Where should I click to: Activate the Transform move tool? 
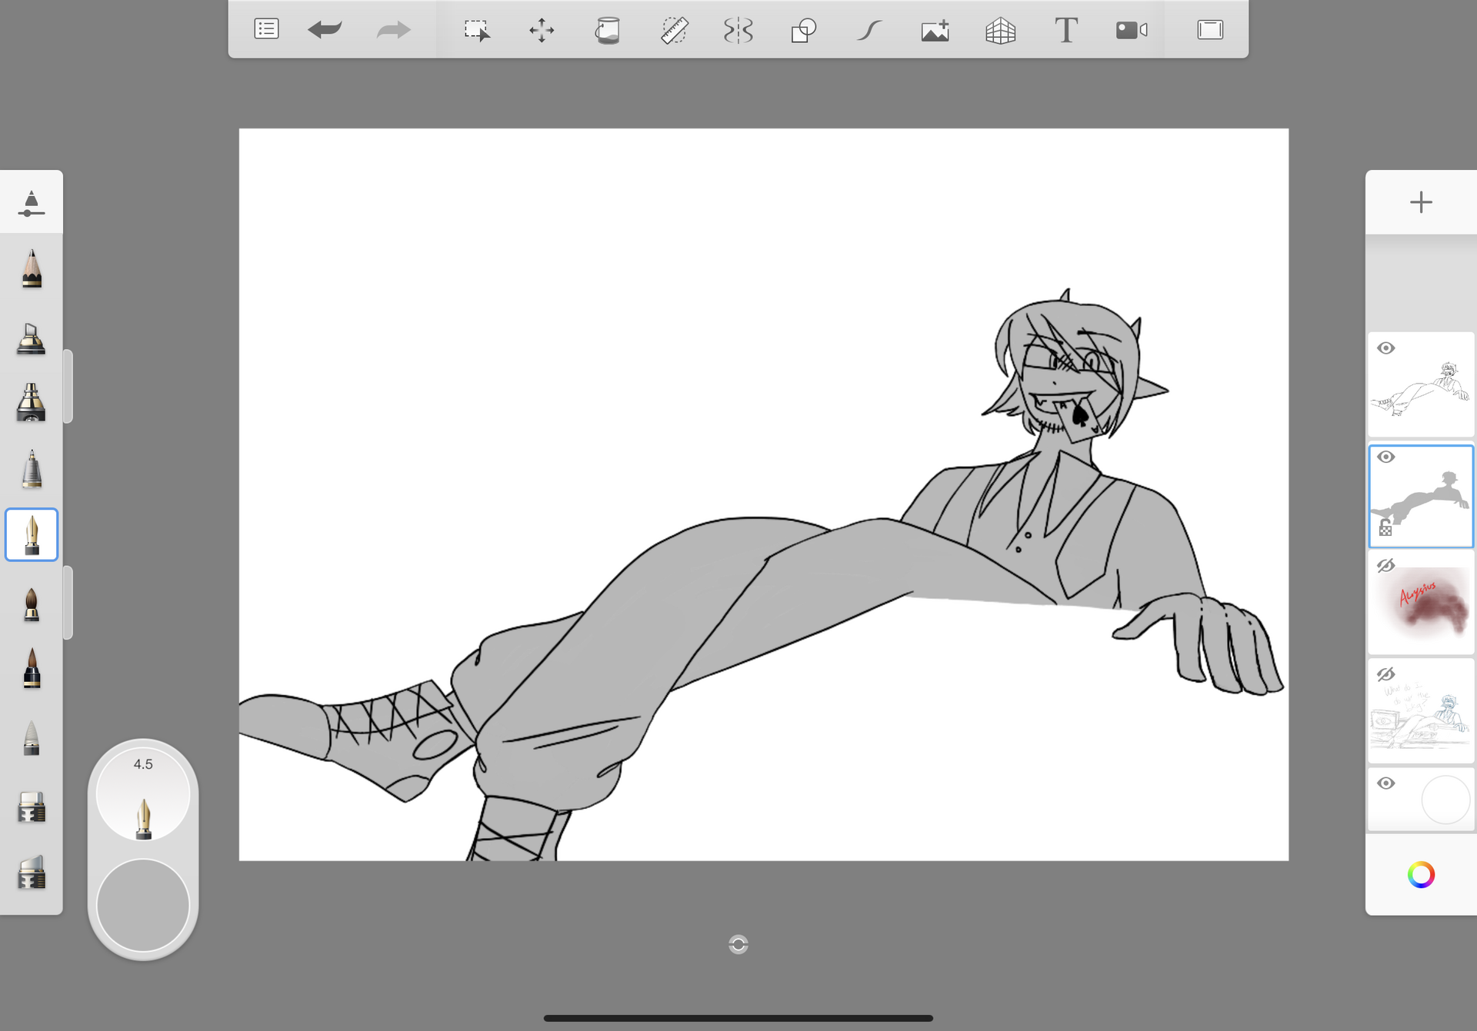pos(542,30)
